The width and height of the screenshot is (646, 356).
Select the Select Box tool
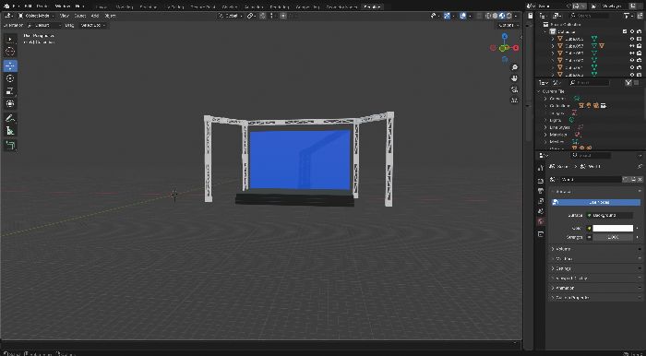[x=10, y=39]
